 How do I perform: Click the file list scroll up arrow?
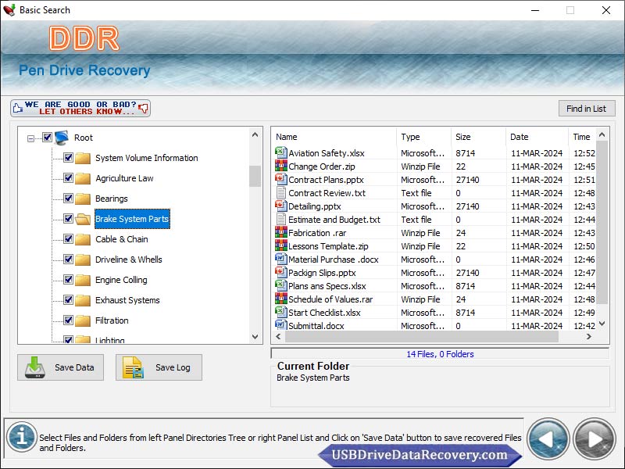602,134
